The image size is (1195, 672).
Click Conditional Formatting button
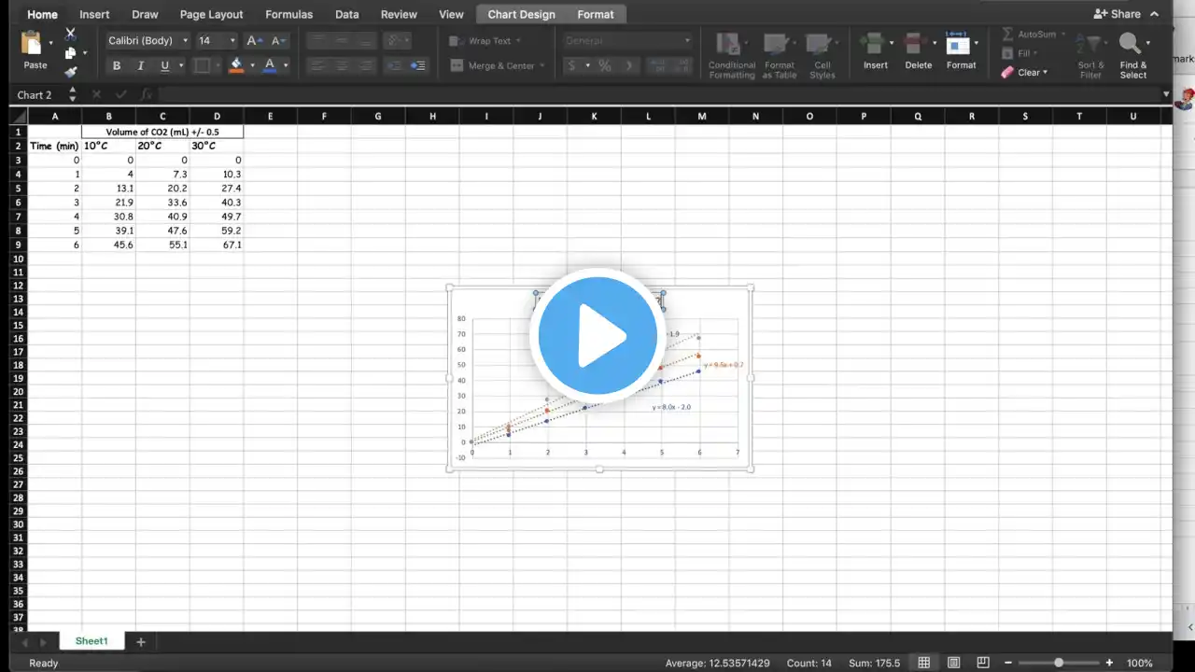click(x=732, y=56)
